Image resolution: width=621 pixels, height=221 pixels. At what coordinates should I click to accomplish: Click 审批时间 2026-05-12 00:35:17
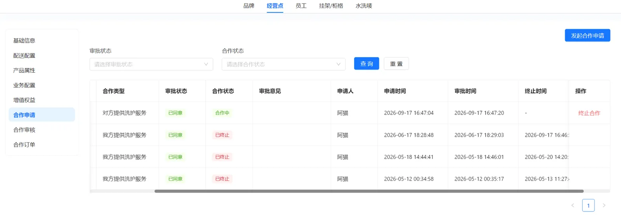(x=479, y=179)
